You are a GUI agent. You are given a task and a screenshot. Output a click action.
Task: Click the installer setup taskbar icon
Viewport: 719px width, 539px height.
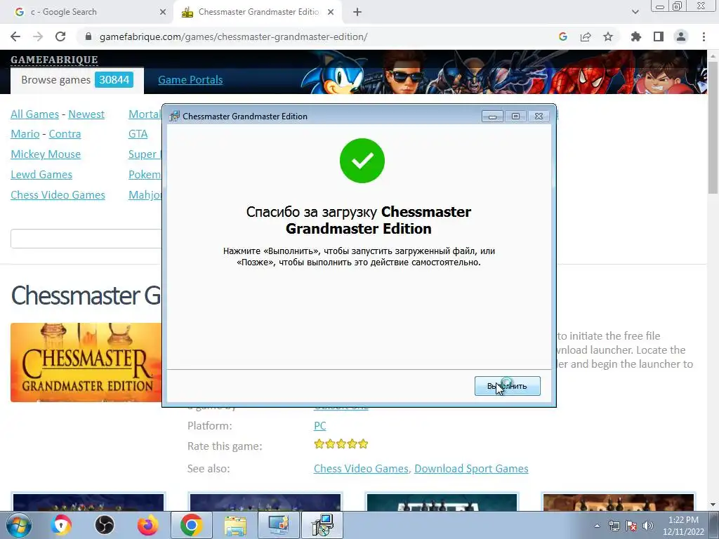(x=322, y=525)
